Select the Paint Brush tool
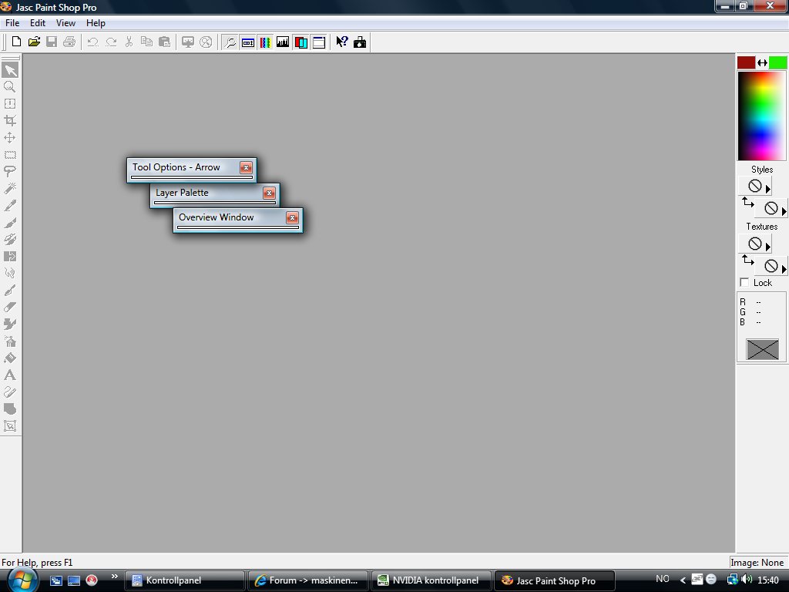Image resolution: width=789 pixels, height=592 pixels. [10, 223]
